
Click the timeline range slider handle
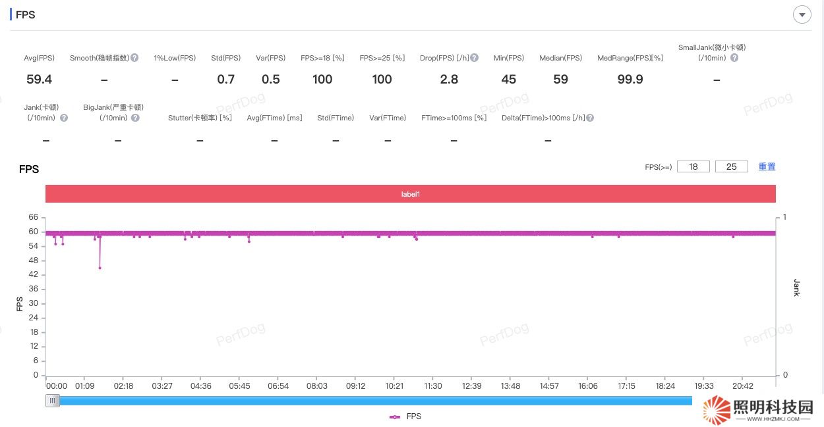(53, 401)
